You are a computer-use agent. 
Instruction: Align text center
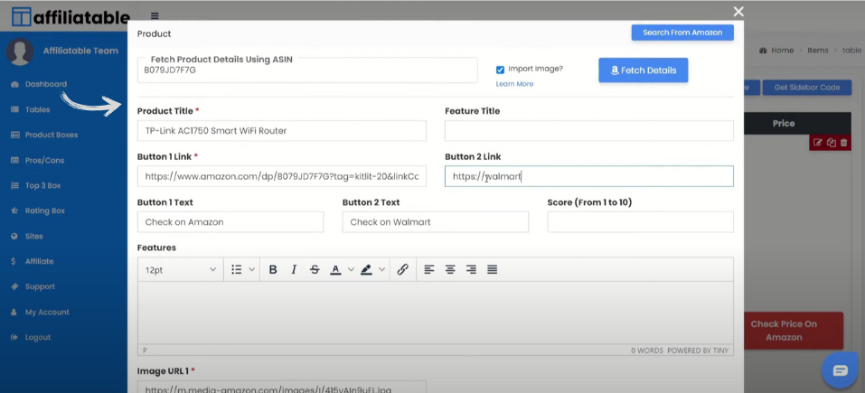[450, 269]
